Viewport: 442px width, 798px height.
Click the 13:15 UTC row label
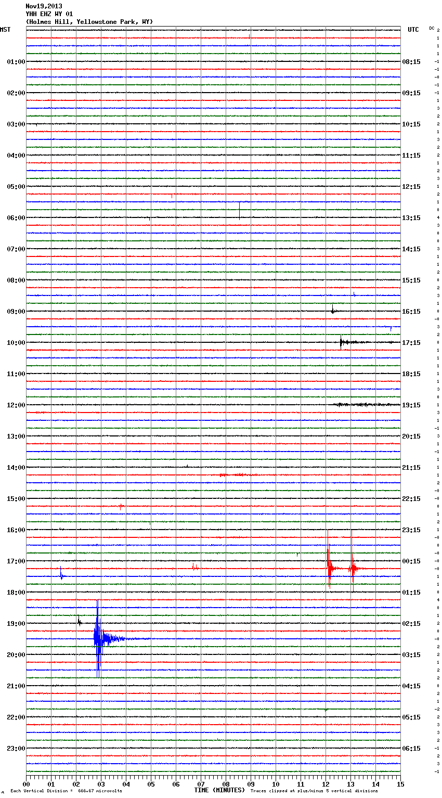[411, 218]
